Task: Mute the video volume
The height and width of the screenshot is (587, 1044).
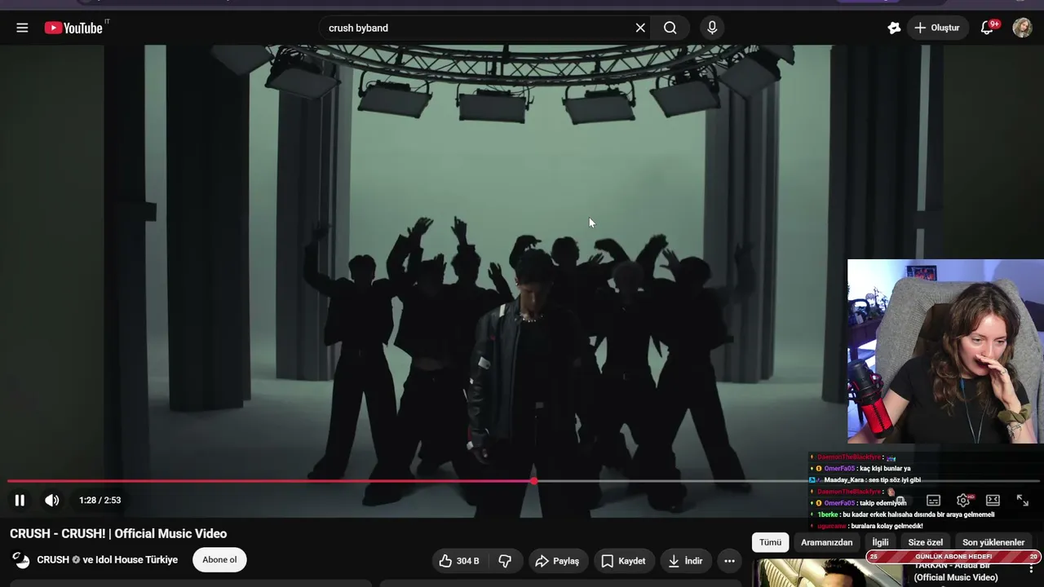Action: coord(51,501)
